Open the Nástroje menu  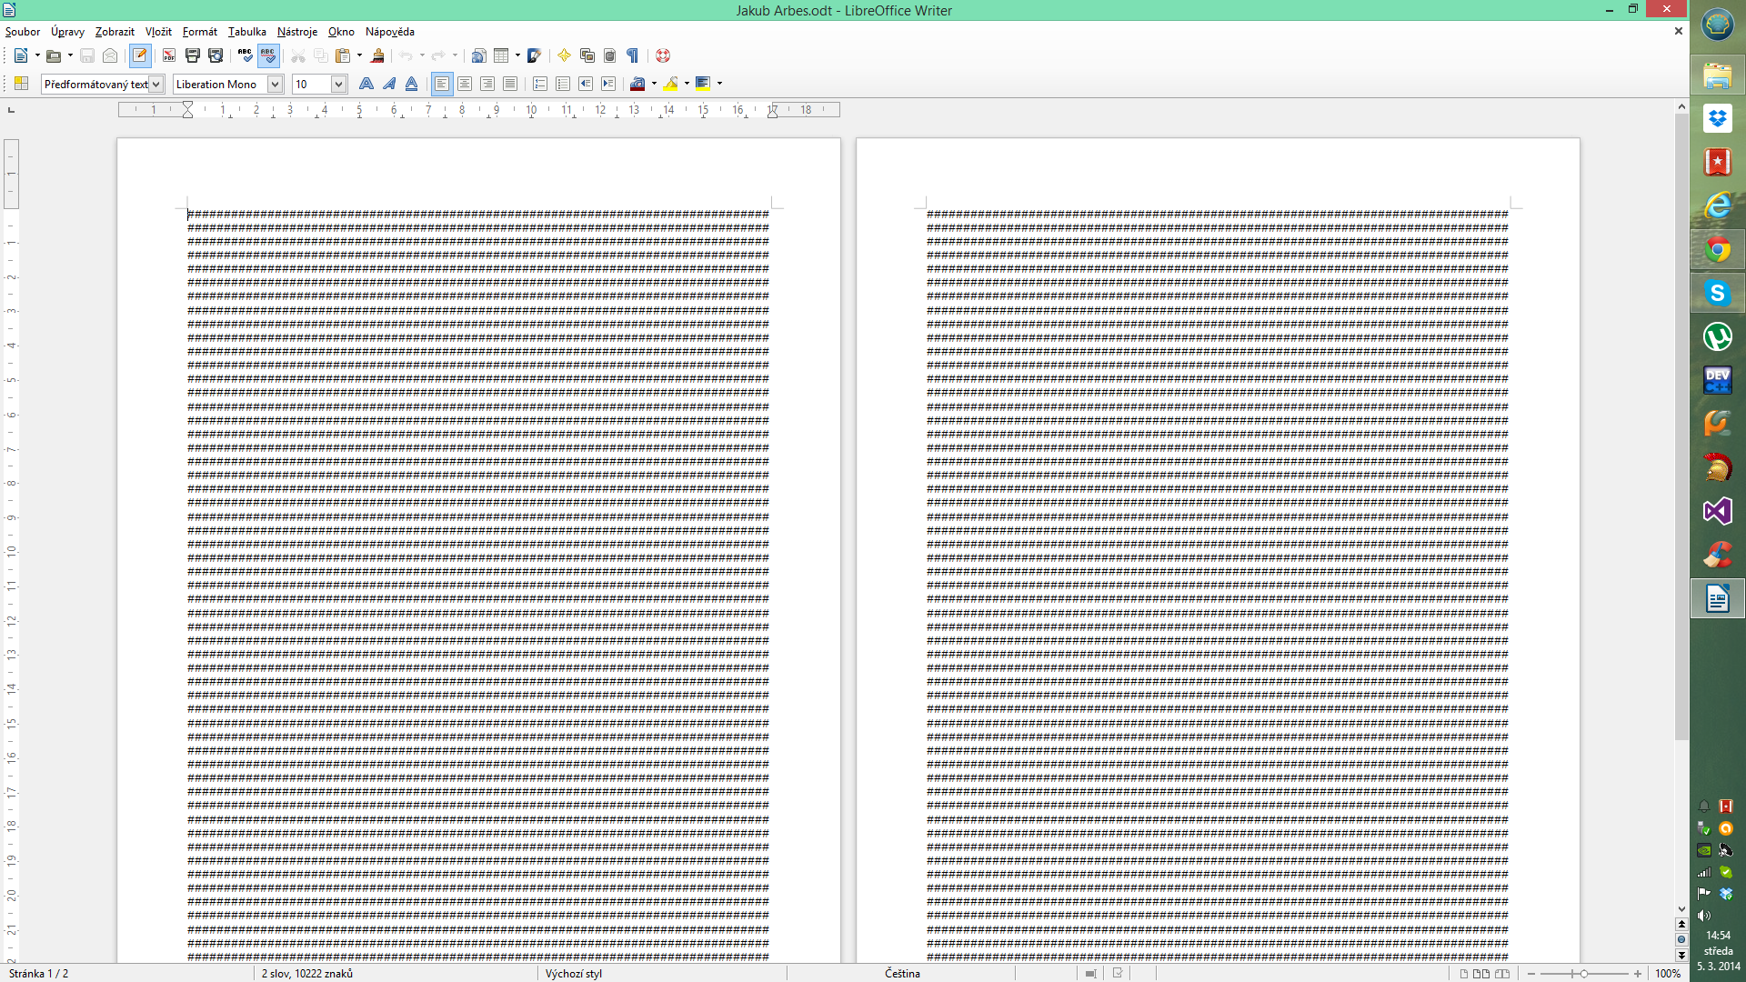click(296, 32)
